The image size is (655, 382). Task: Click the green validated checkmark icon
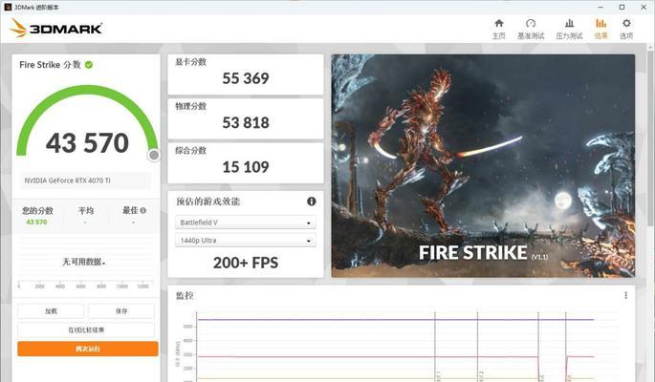[x=89, y=65]
